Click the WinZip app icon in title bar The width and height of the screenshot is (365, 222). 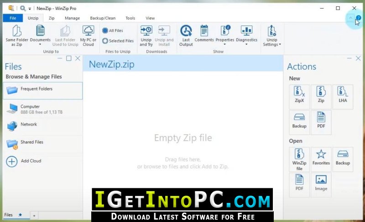[x=11, y=8]
